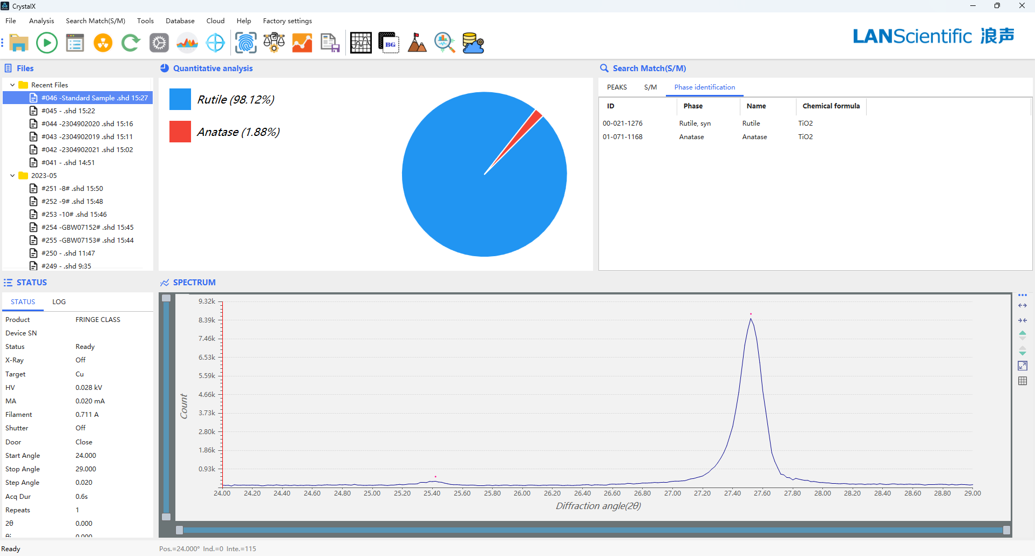This screenshot has height=556, width=1035.
Task: Toggle the fit-to-window icon beside the spectrum
Action: pos(1022,366)
